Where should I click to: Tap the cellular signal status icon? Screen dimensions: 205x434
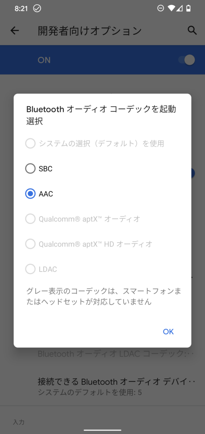[179, 8]
